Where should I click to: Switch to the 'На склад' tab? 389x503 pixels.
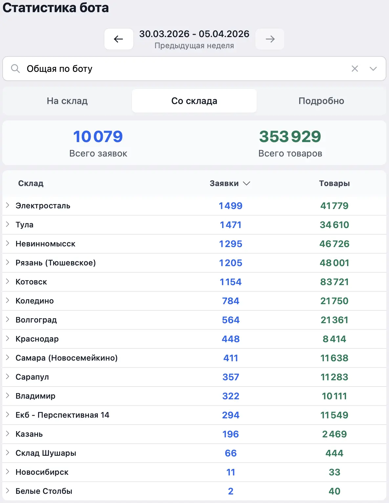(67, 101)
